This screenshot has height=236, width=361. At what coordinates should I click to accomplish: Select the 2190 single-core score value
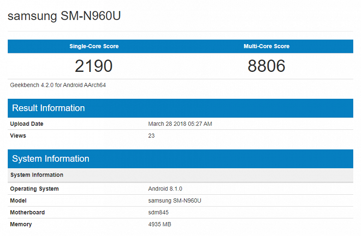tap(94, 66)
